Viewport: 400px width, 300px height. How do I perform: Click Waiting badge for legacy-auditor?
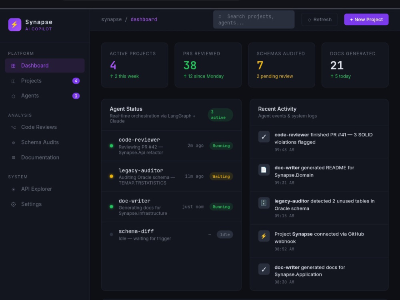[x=221, y=176]
